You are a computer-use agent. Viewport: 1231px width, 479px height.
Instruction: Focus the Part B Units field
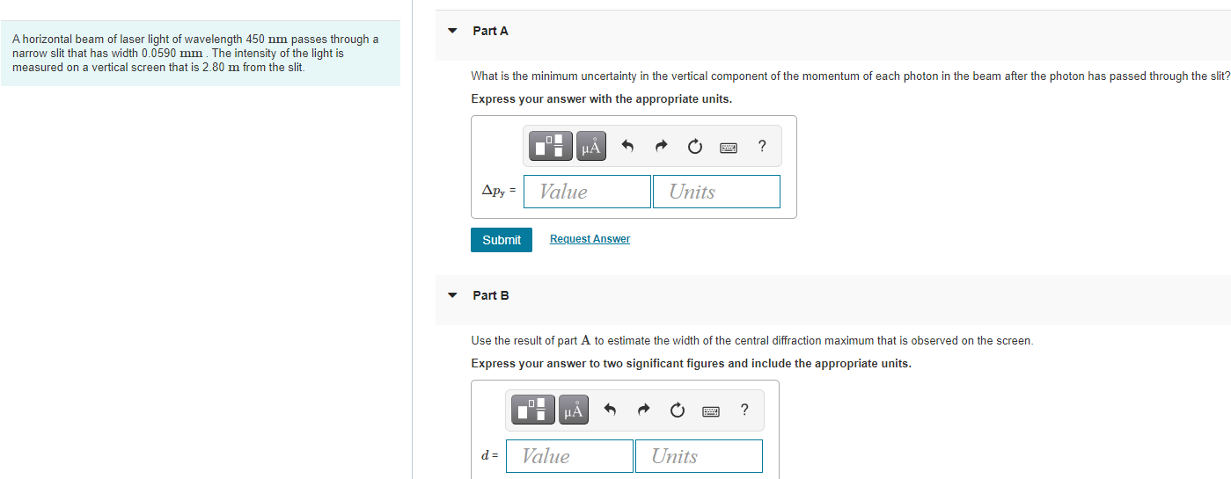(699, 456)
